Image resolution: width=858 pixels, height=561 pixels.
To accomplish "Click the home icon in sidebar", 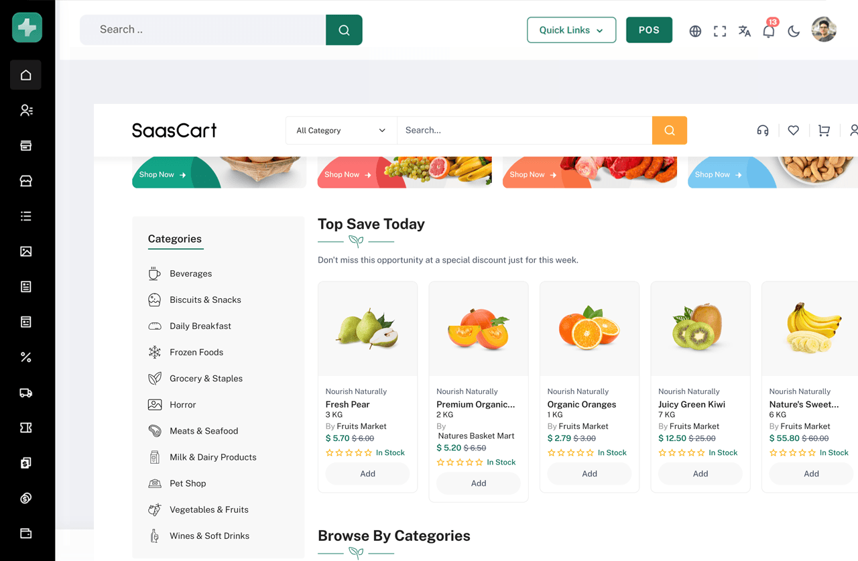I will (26, 75).
